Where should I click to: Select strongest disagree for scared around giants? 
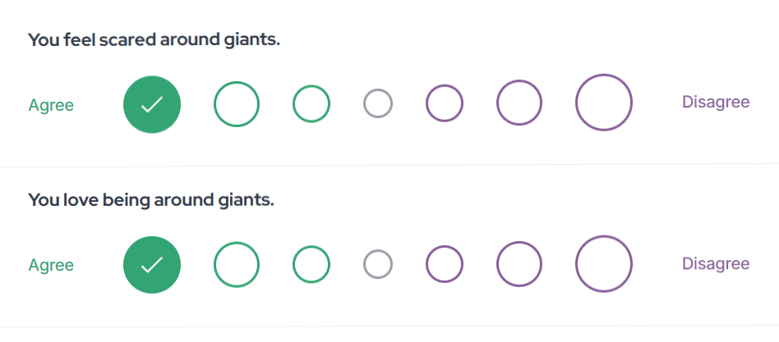click(x=604, y=103)
